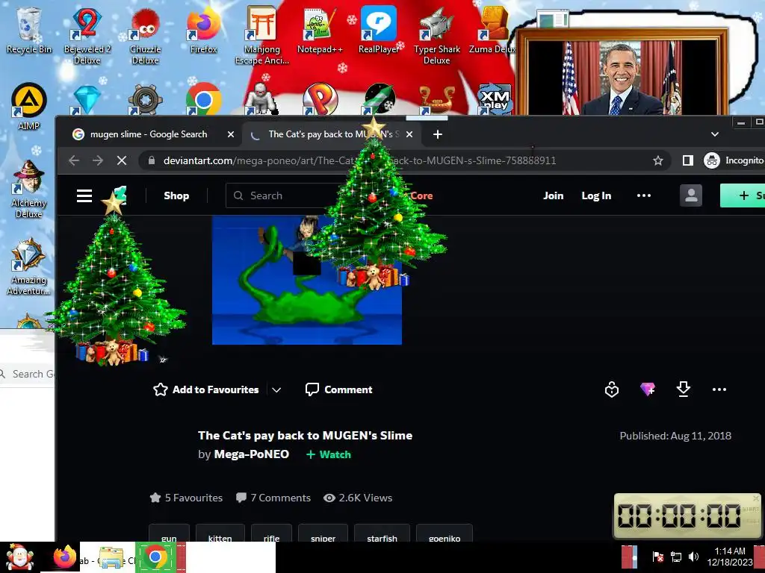
Task: Open the AIMP desktop icon
Action: click(29, 106)
